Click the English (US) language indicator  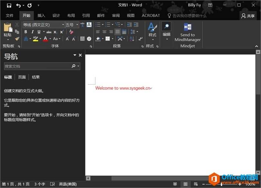click(x=68, y=184)
